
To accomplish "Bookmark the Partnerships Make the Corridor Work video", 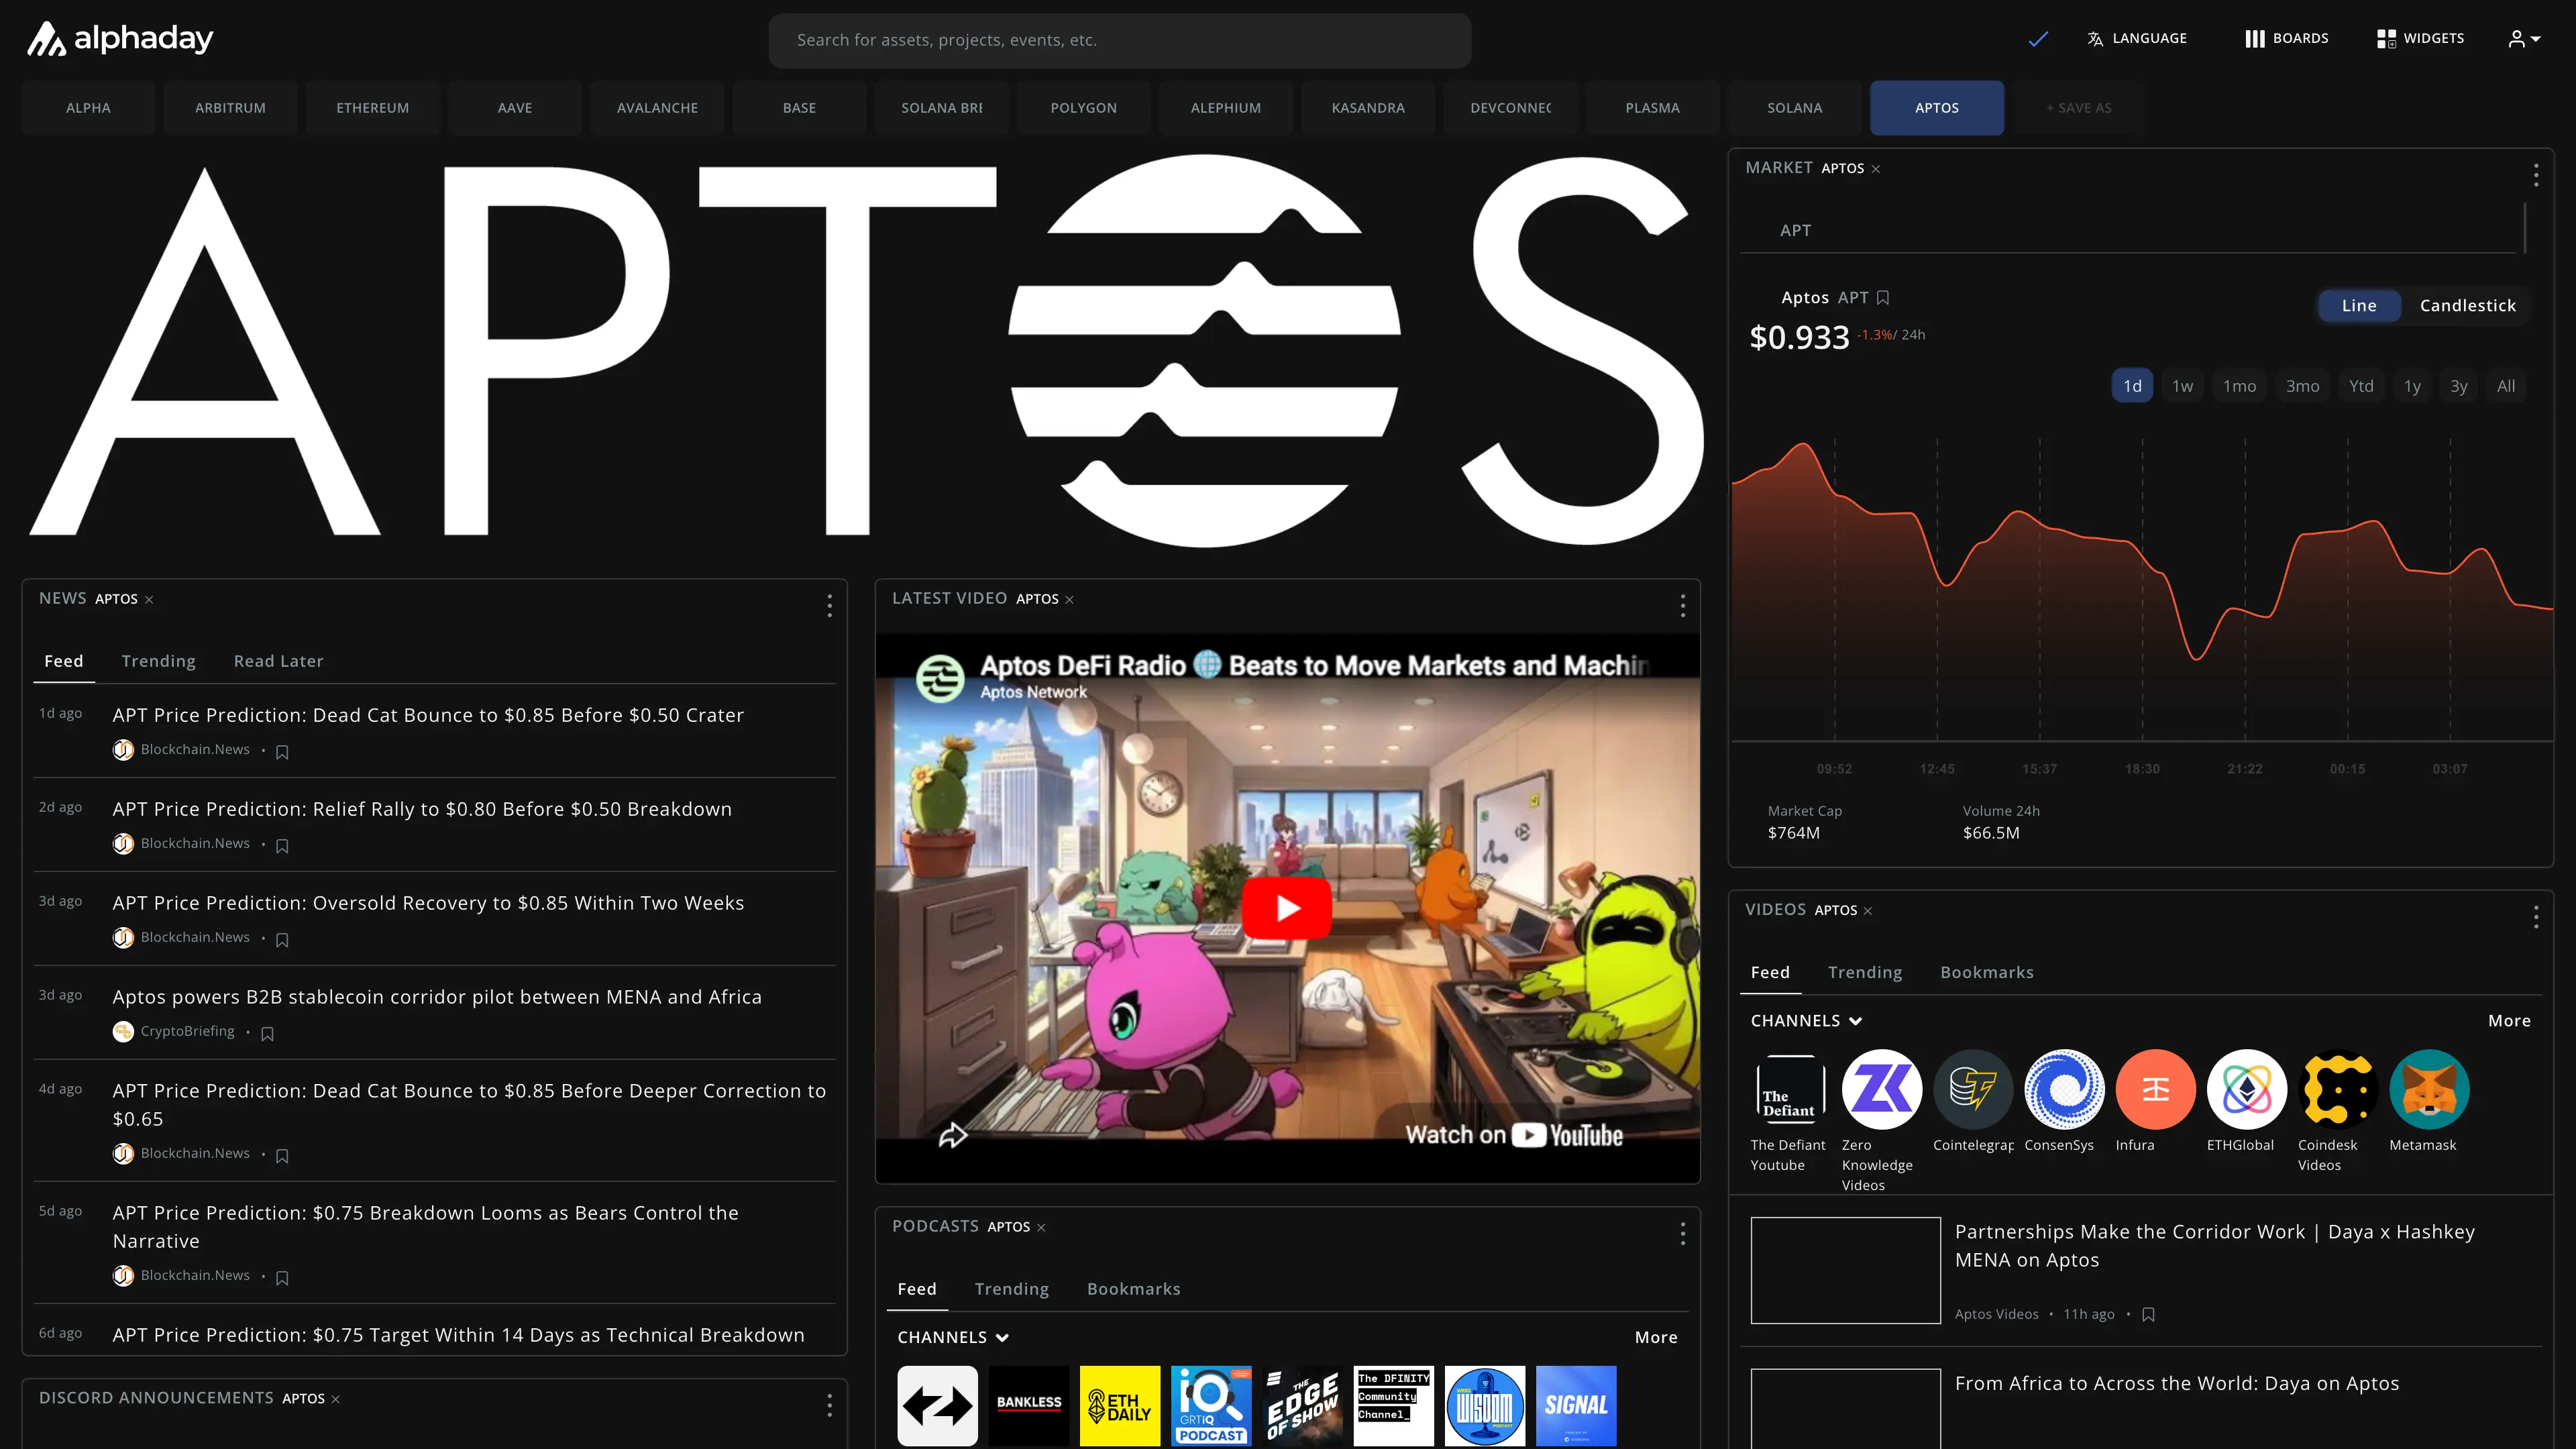I will 2148,1314.
